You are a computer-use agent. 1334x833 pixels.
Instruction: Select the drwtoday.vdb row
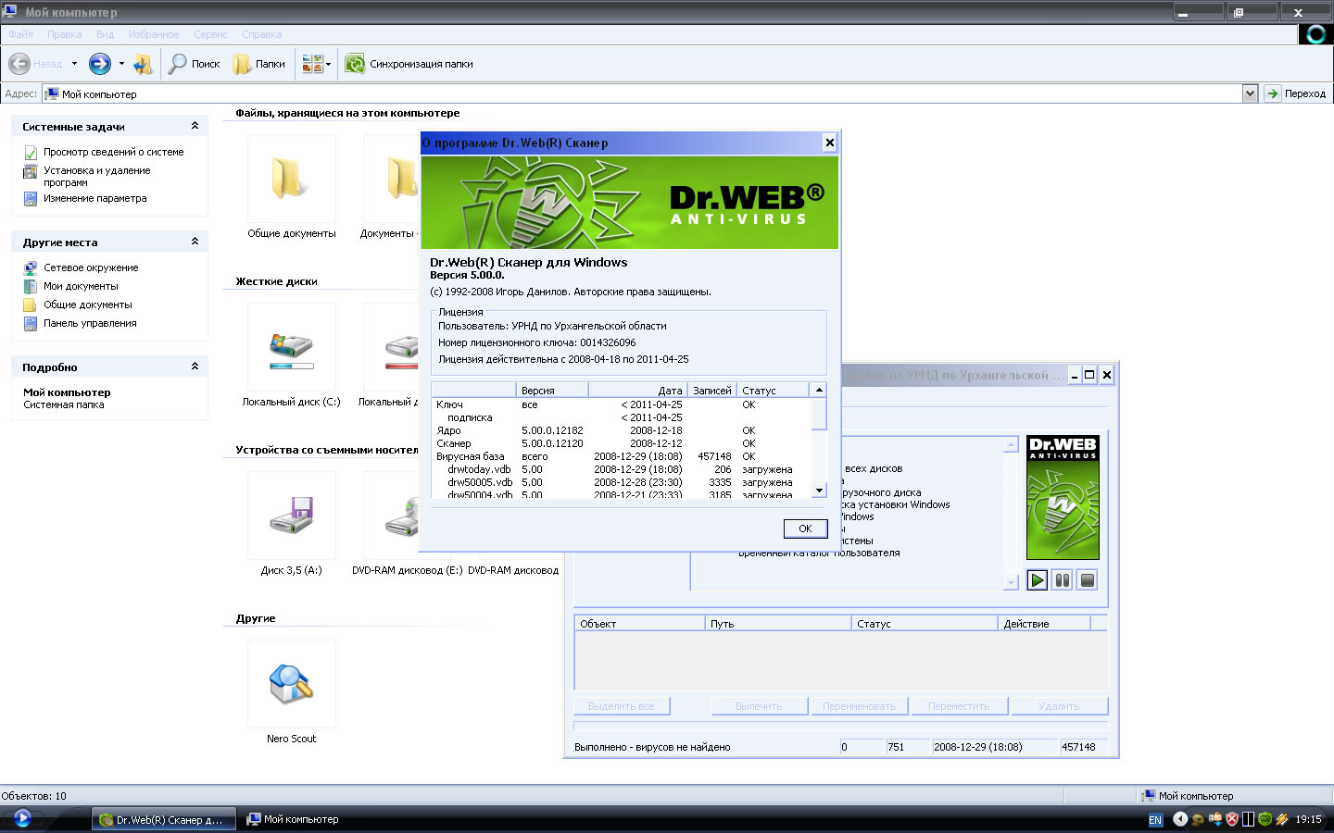point(621,469)
